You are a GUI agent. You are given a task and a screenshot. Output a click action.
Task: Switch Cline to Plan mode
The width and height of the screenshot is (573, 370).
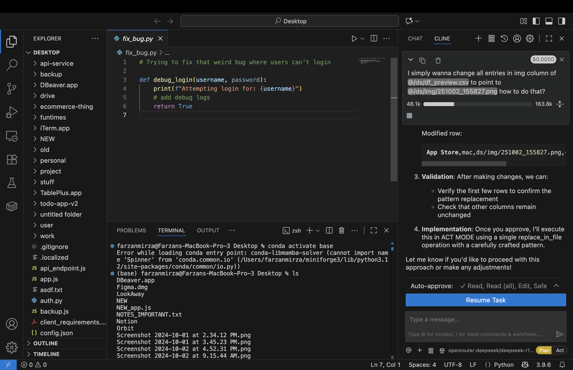[544, 350]
